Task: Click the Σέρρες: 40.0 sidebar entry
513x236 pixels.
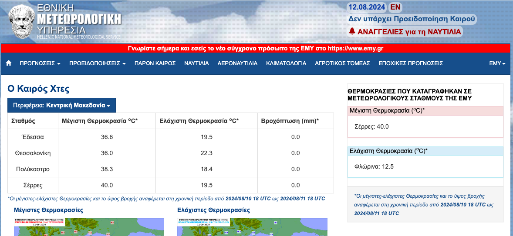Action: tap(371, 126)
